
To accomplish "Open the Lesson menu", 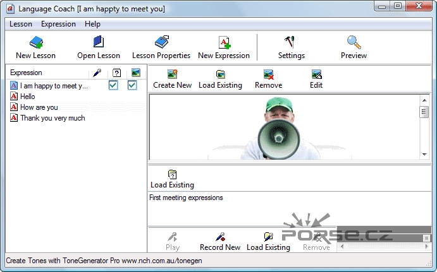I will coord(21,24).
